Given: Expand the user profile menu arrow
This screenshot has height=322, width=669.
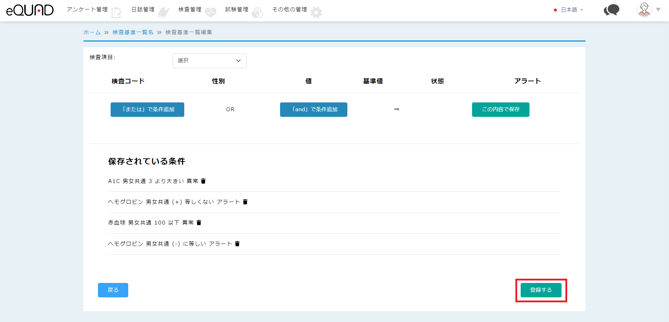Looking at the screenshot, I should (658, 10).
